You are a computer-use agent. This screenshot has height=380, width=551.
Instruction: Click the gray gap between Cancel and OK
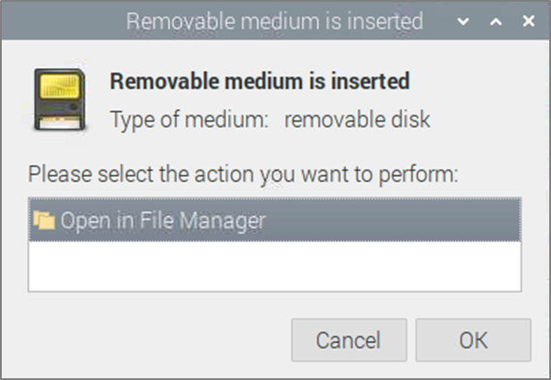pyautogui.click(x=411, y=340)
